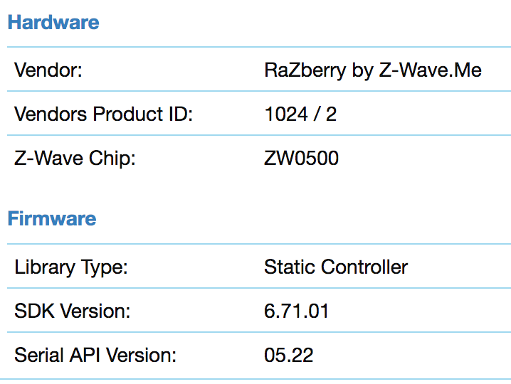Click the 'ZW0500' chip value

[x=302, y=159]
